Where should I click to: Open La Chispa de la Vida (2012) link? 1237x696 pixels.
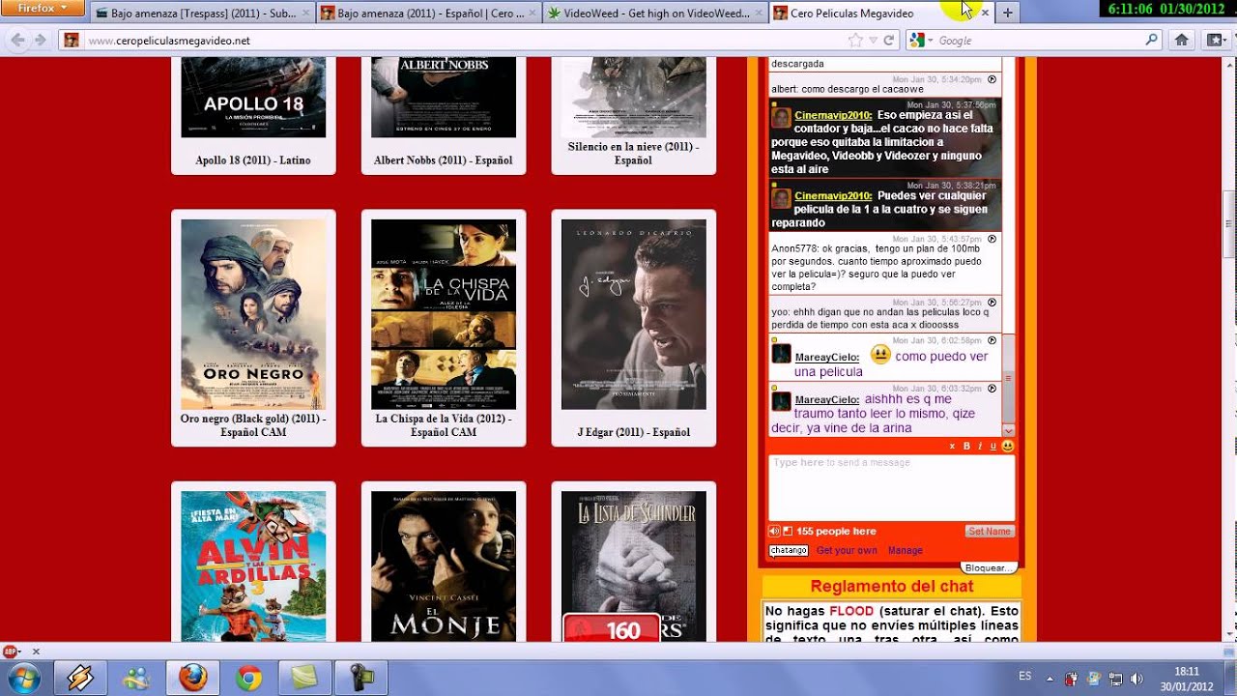444,425
